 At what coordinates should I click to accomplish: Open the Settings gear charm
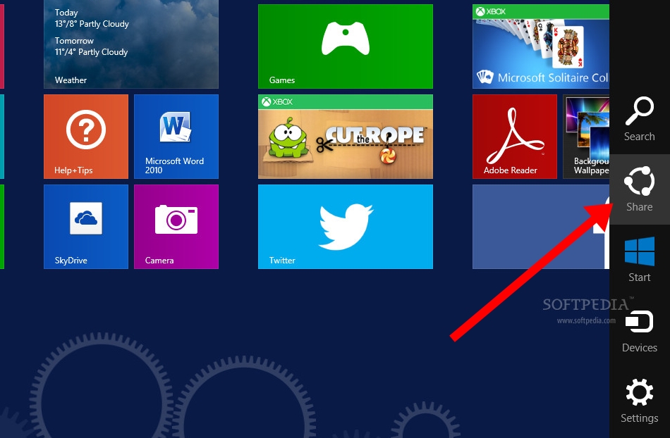pos(639,401)
